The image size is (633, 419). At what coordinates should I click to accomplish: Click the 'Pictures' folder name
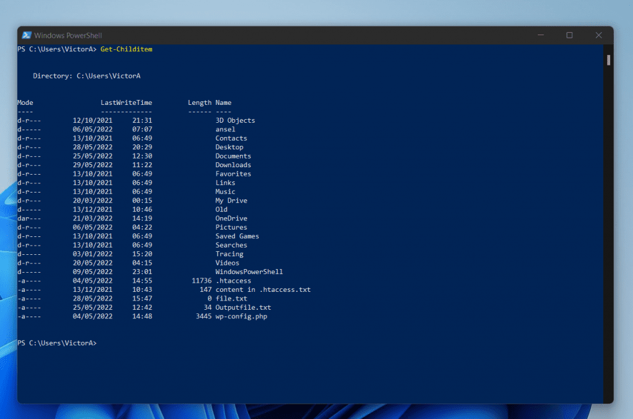pyautogui.click(x=231, y=227)
